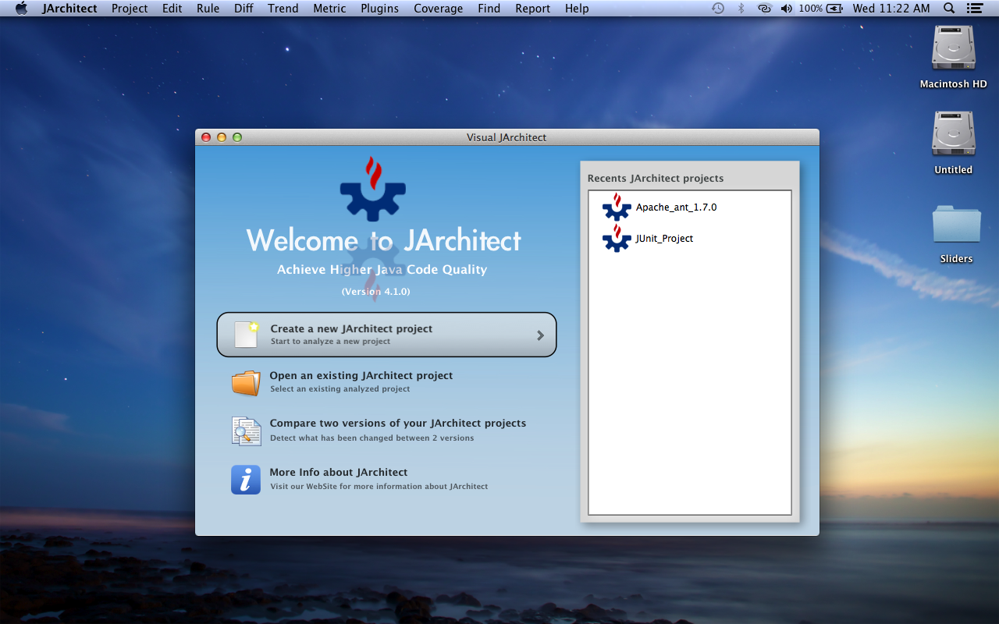Open the Report menu

[532, 9]
